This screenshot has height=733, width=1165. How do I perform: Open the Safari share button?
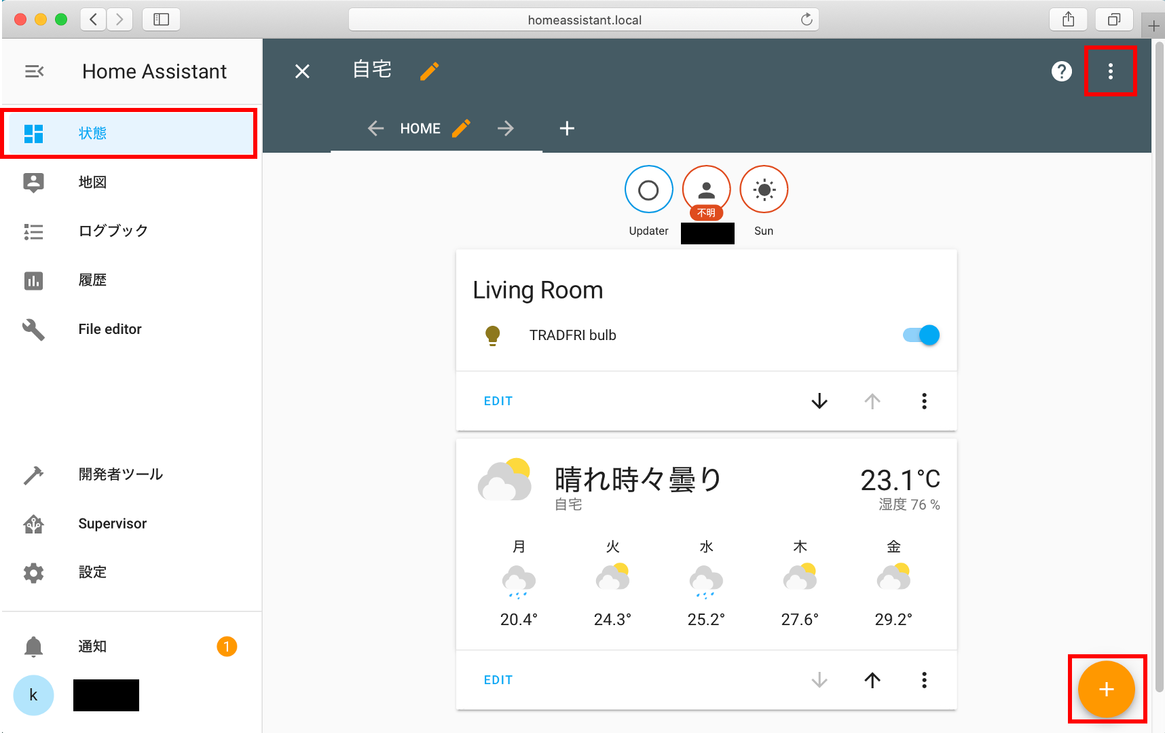click(x=1069, y=20)
